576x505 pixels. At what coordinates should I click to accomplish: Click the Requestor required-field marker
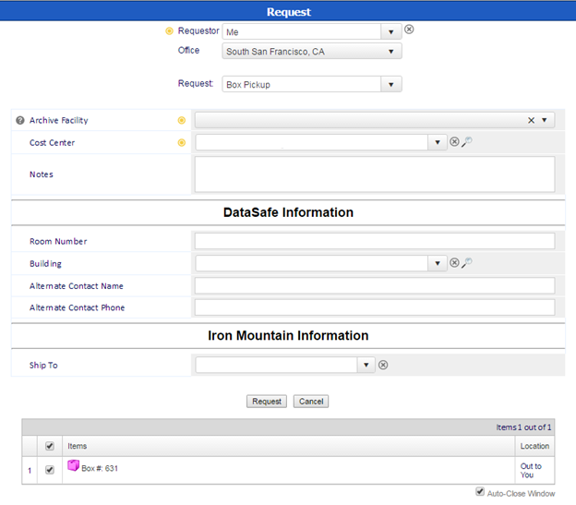click(x=169, y=30)
